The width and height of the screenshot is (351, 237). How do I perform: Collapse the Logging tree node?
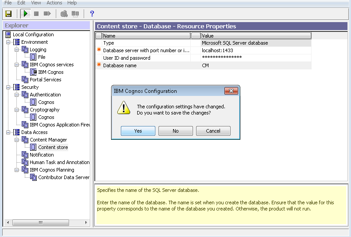pos(16,50)
